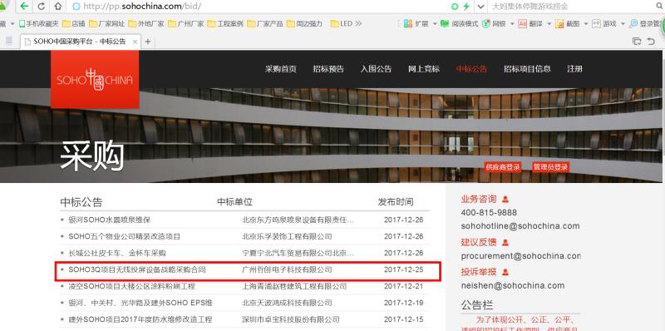This screenshot has width=665, height=331.
Task: Click the person icon beside 投诉举报
Action: [x=505, y=273]
